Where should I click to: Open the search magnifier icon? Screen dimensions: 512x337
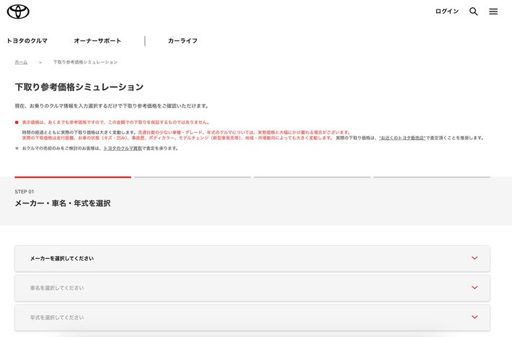[474, 12]
